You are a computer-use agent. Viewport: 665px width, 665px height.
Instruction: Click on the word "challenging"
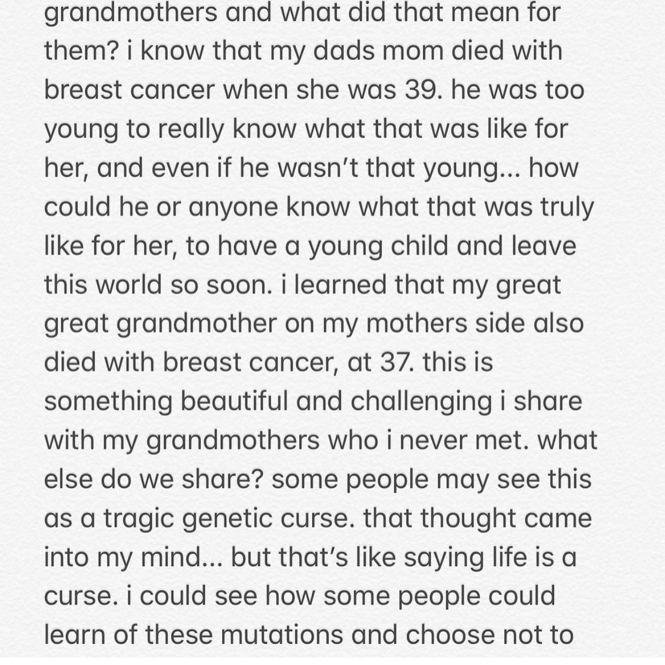coord(421,401)
